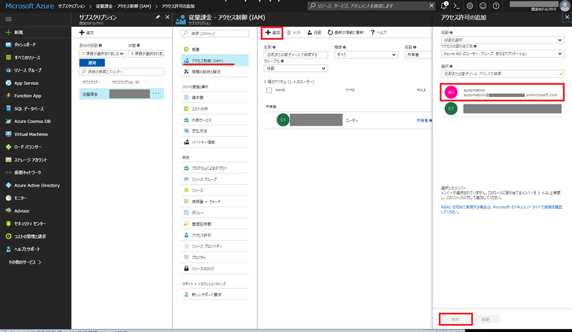Open the 従量課金 row ellipsis menu
Screen dimensions: 572x332
[156, 93]
